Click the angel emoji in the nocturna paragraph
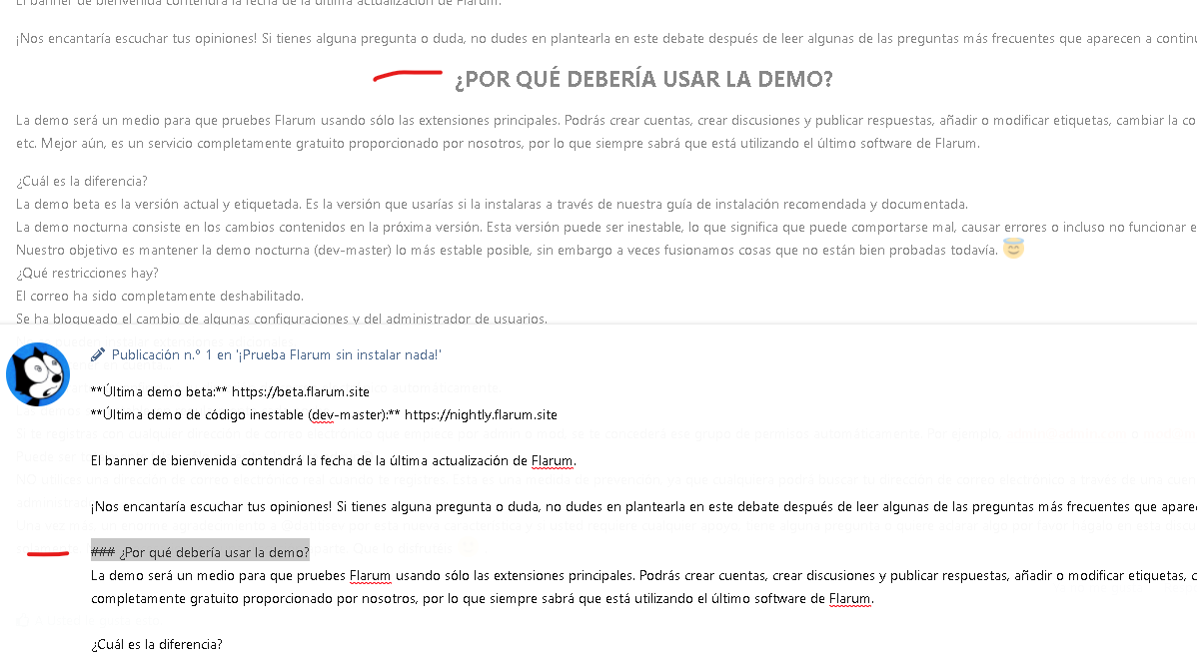Image resolution: width=1197 pixels, height=655 pixels. click(1012, 249)
